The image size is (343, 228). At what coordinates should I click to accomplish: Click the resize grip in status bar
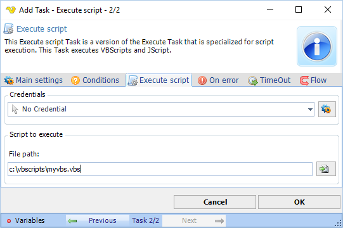(x=338, y=223)
